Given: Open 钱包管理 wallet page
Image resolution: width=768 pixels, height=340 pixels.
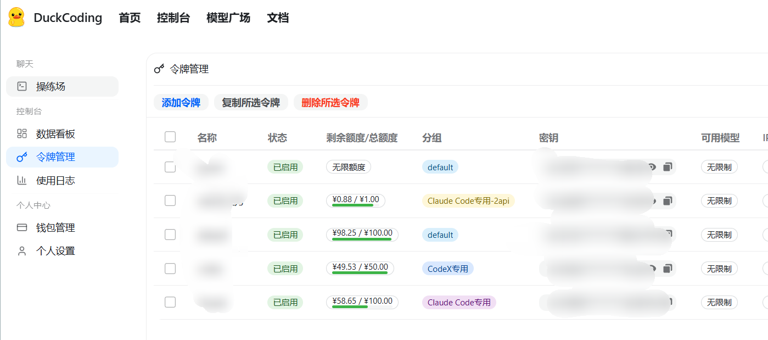Looking at the screenshot, I should 55,228.
